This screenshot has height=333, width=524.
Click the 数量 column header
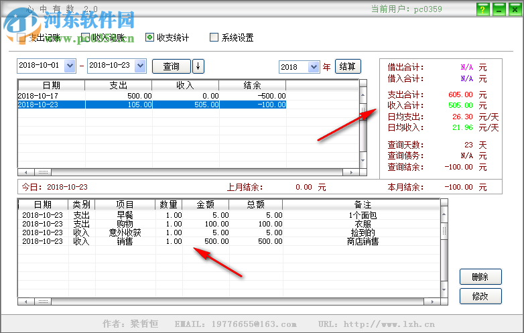pyautogui.click(x=169, y=204)
